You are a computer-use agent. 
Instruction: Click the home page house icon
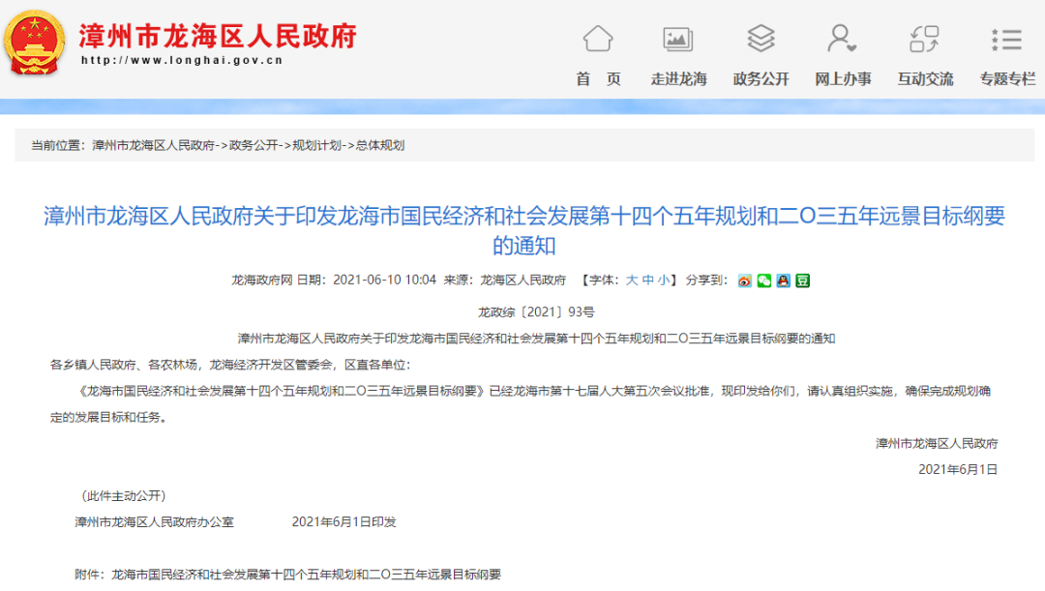pos(598,40)
